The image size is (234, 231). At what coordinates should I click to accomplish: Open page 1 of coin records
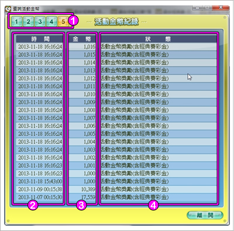pos(16,21)
